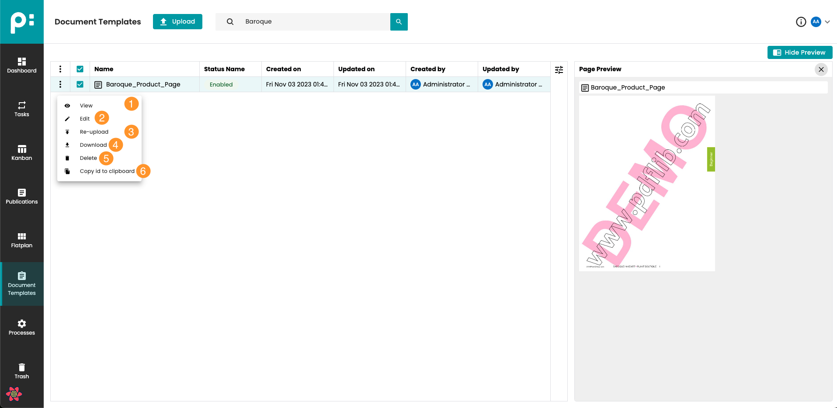Open the column settings filter icon
837x408 pixels.
559,70
